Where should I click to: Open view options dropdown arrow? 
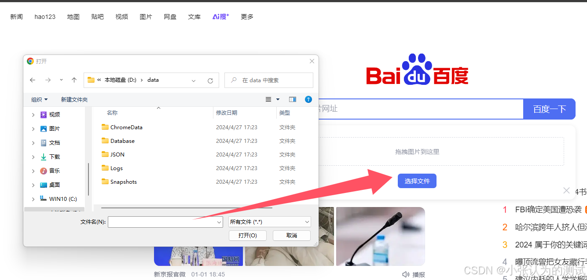[278, 99]
